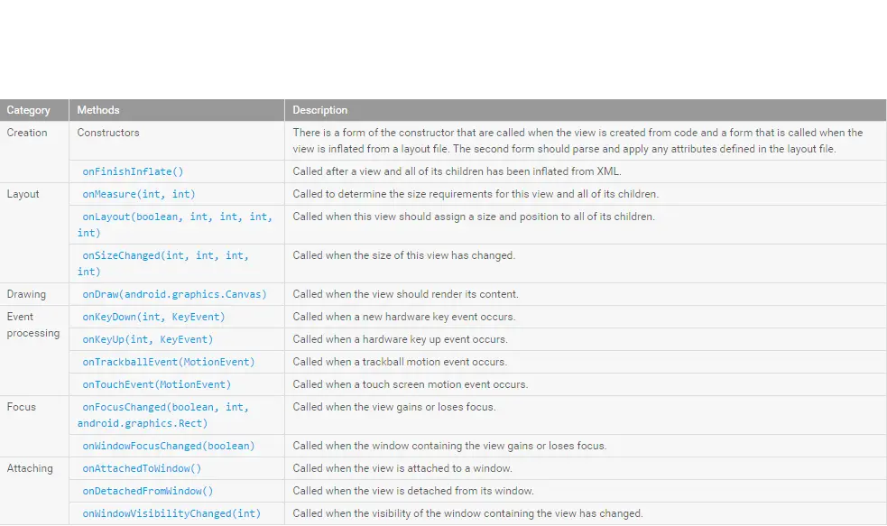Click the onDraw(android.graphics.Canvas) link
The width and height of the screenshot is (887, 526).
(174, 294)
